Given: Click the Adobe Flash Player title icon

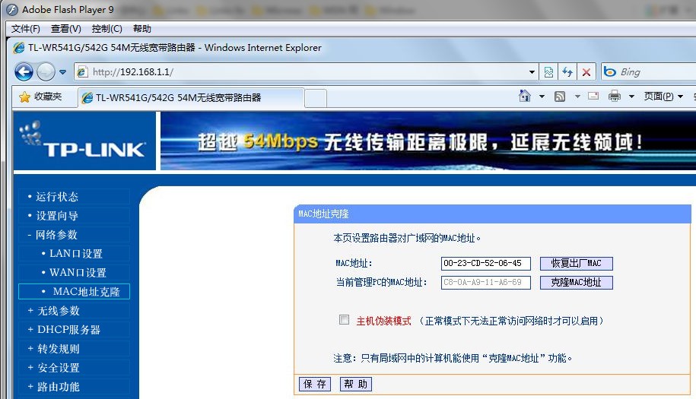Looking at the screenshot, I should tap(12, 9).
